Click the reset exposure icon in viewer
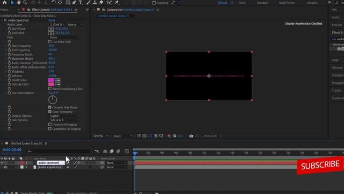The height and width of the screenshot is (194, 344). tap(175, 136)
